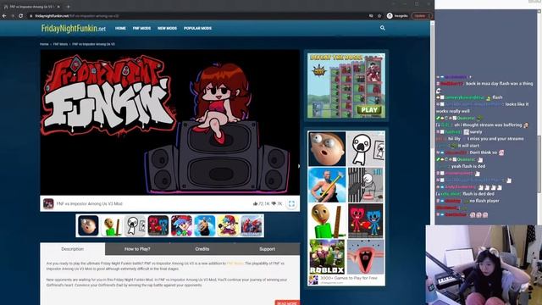Open the hammer man sidebar game
542x305 pixels.
click(x=327, y=185)
